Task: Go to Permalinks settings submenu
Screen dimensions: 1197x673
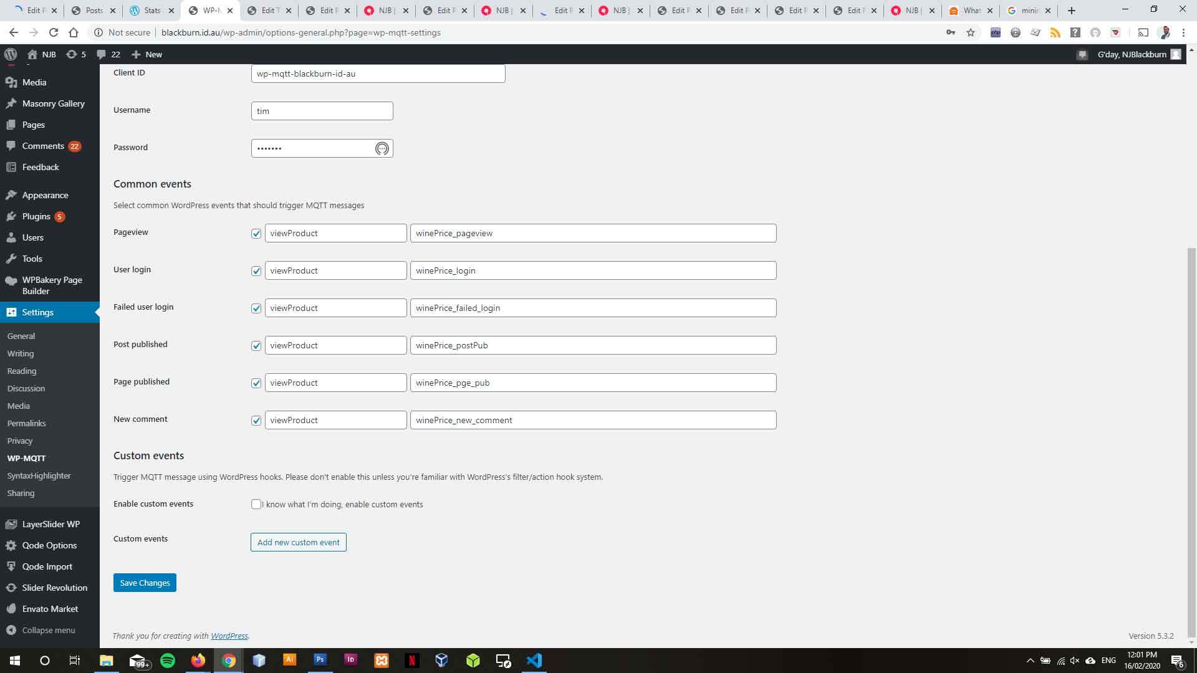Action: (26, 423)
